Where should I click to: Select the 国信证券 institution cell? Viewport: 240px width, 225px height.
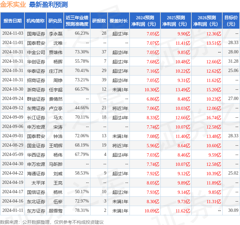pos(36,192)
